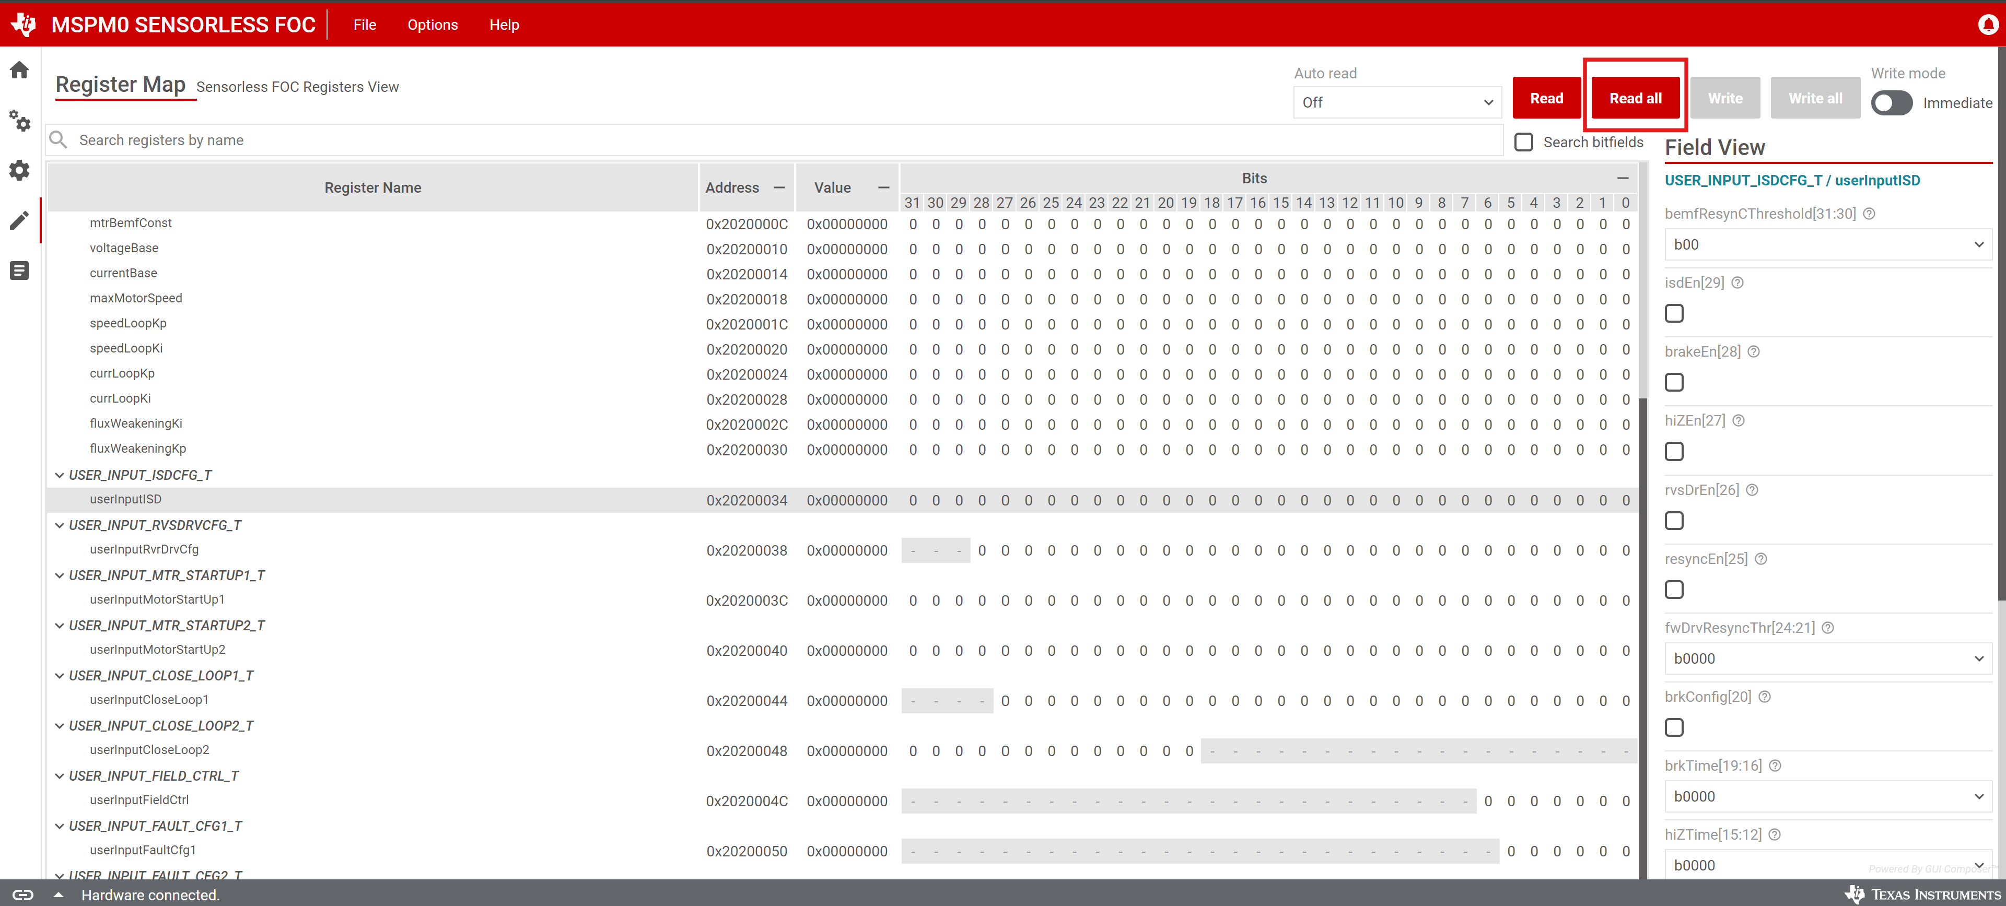Select the userInputFaultCfg1 register row
Viewport: 2006px width, 906px height.
click(x=842, y=851)
